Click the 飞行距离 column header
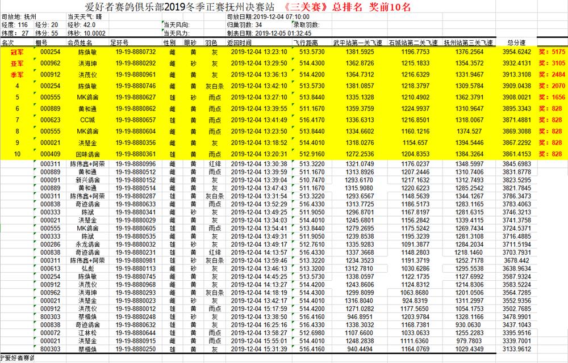This screenshot has width=568, height=363. 306,43
